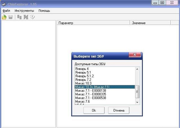This screenshot has height=128, width=180.
Task: Minimize the ChipExplorer window
Action: (155, 3)
